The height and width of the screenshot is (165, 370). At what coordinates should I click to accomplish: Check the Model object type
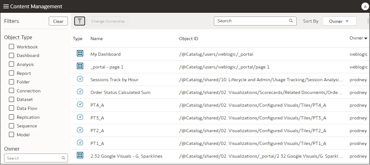click(x=11, y=135)
